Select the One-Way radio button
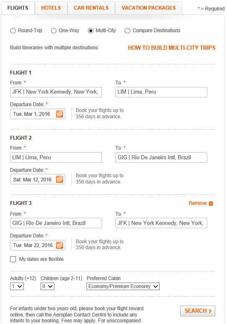Viewport: 227px width, 324px height. click(54, 31)
